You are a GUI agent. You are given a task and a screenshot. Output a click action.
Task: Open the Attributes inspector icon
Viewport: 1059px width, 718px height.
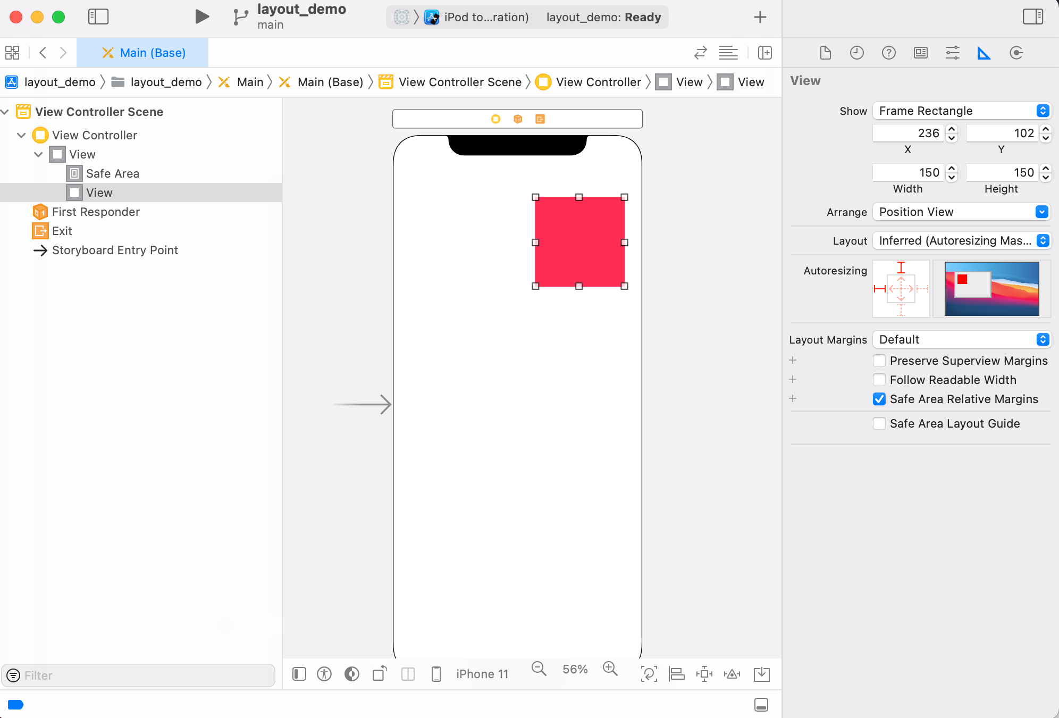coord(952,53)
